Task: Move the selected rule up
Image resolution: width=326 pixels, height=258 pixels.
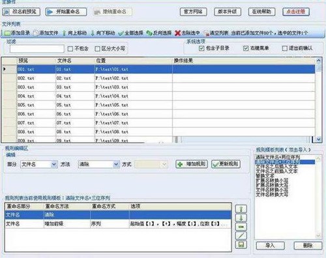Action: pyautogui.click(x=241, y=209)
